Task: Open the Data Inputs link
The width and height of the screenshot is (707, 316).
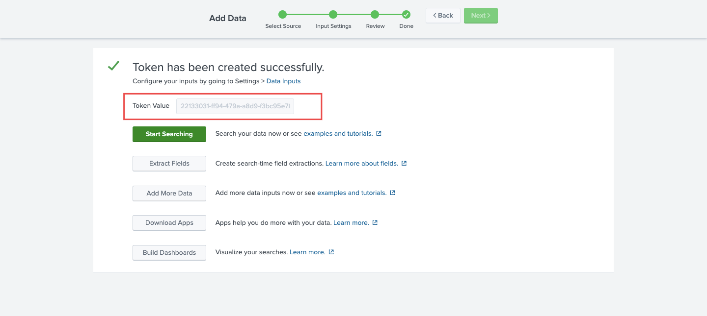Action: coord(283,81)
